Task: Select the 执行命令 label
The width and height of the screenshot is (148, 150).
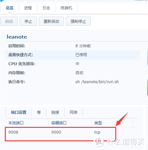Action: (x=17, y=82)
